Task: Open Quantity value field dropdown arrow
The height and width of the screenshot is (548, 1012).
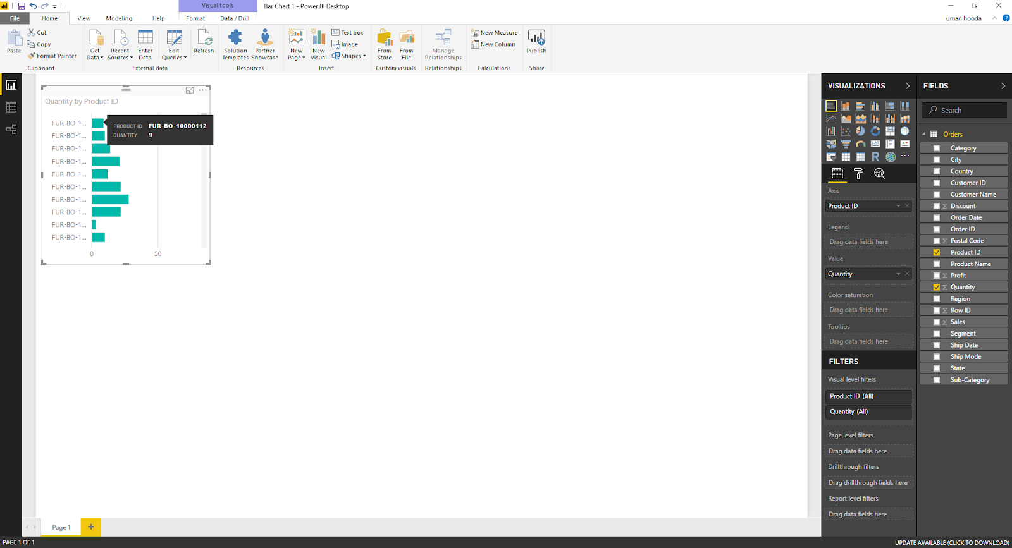Action: [x=898, y=274]
